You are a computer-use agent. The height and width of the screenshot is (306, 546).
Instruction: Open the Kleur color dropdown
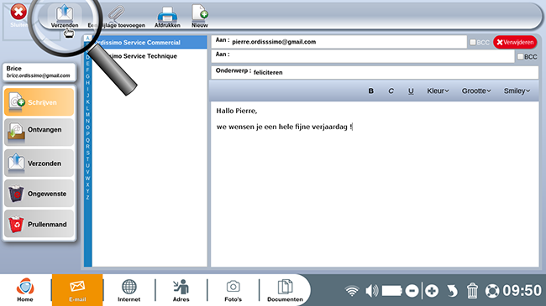[x=438, y=91]
